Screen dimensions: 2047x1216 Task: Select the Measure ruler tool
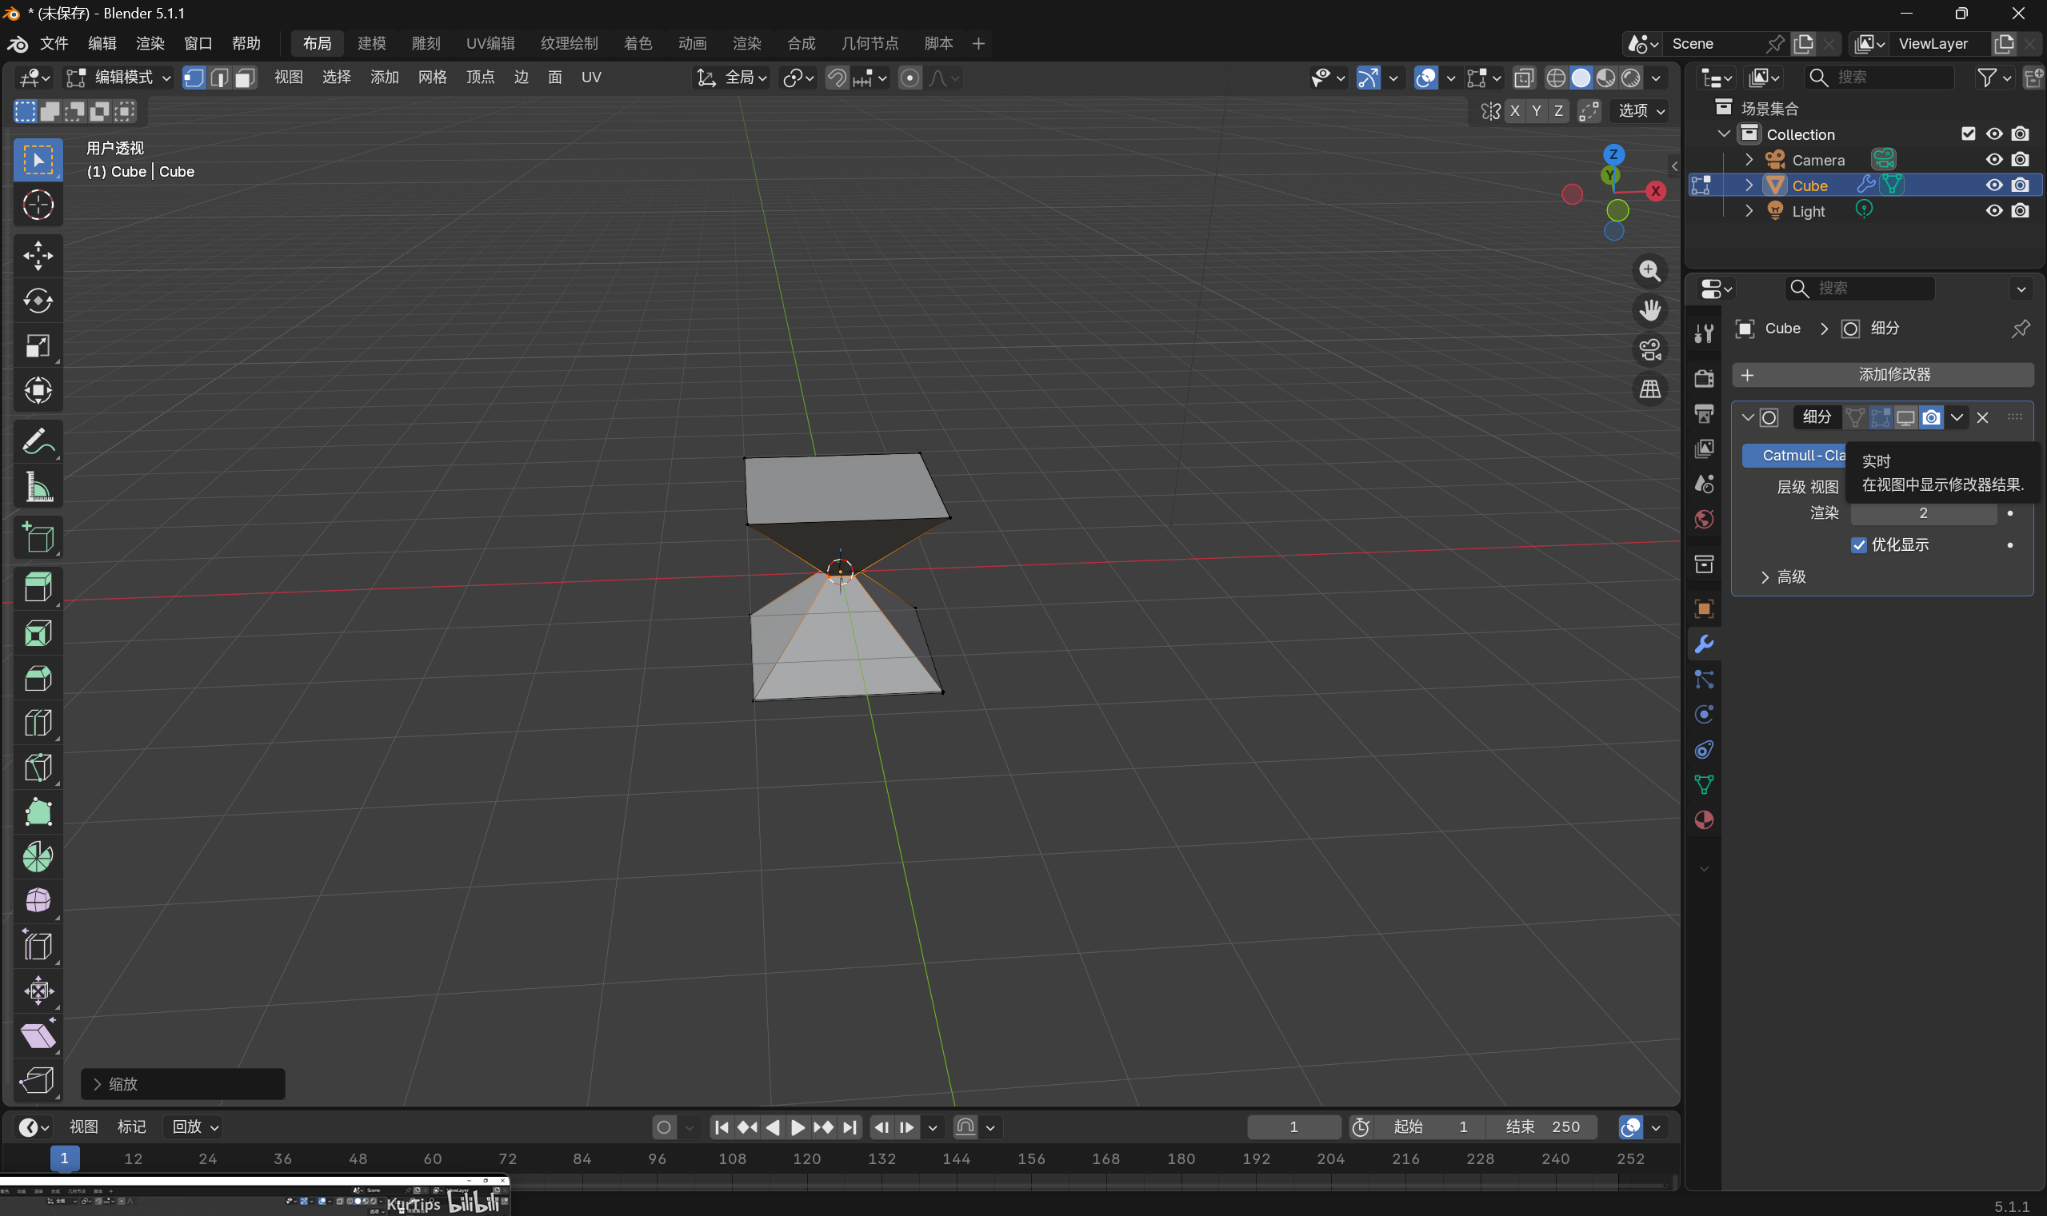(38, 487)
